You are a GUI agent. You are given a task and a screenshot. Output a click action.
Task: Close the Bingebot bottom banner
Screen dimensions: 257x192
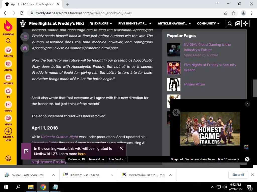tap(247, 159)
